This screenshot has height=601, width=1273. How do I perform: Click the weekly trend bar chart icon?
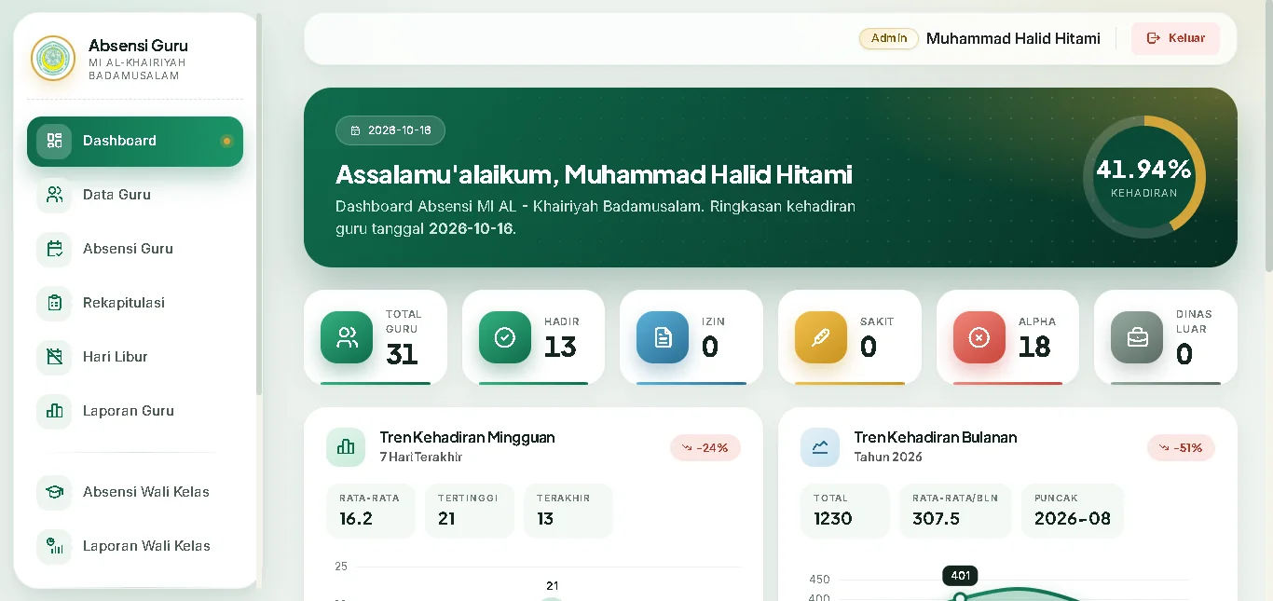click(x=346, y=447)
